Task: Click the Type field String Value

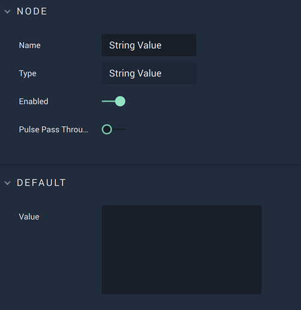Action: [x=149, y=73]
